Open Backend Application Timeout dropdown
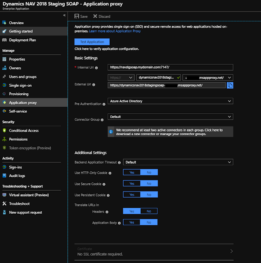Screen dimensions: 261x263 pyautogui.click(x=178, y=162)
